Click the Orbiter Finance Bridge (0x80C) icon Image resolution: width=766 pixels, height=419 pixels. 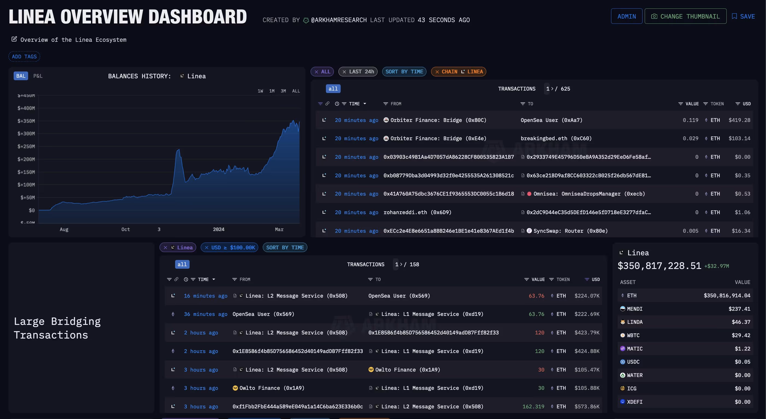[x=386, y=120]
